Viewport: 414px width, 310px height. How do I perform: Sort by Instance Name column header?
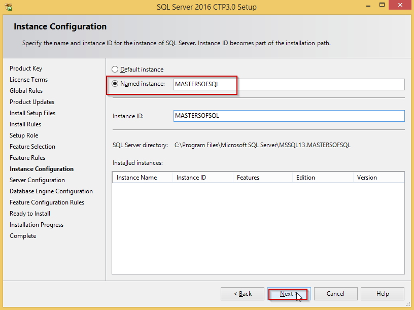coord(143,178)
